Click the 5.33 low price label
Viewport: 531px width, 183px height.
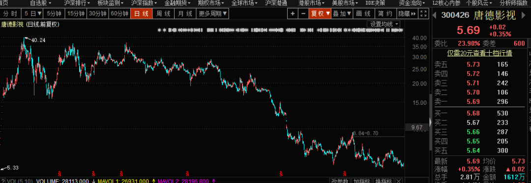[x=12, y=167]
